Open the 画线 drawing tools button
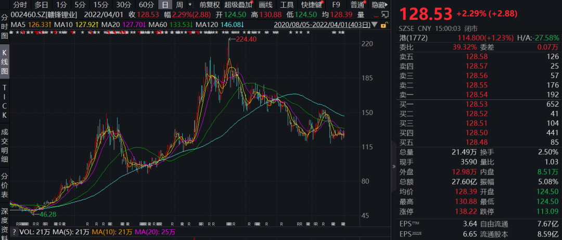This screenshot has height=240, width=562. pyautogui.click(x=265, y=5)
